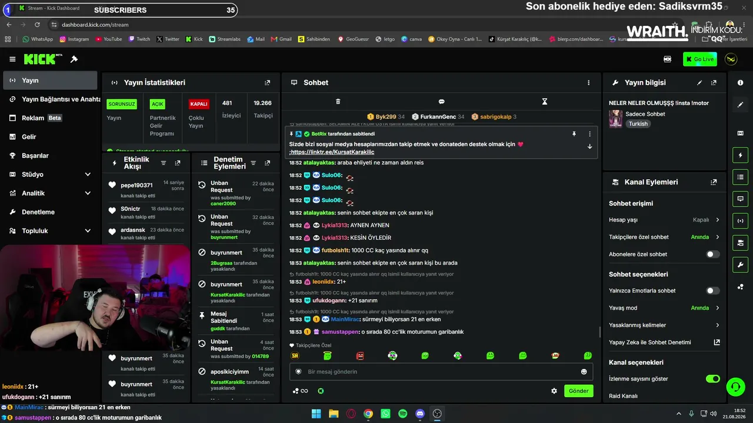Viewport: 753px width, 423px height.
Task: Open Raid Kanalı option
Action: 623,396
